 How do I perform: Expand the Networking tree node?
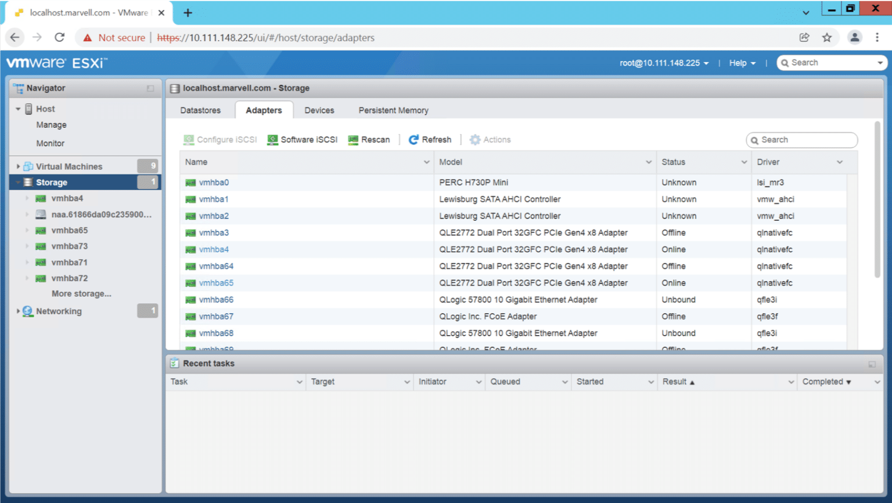(x=18, y=311)
